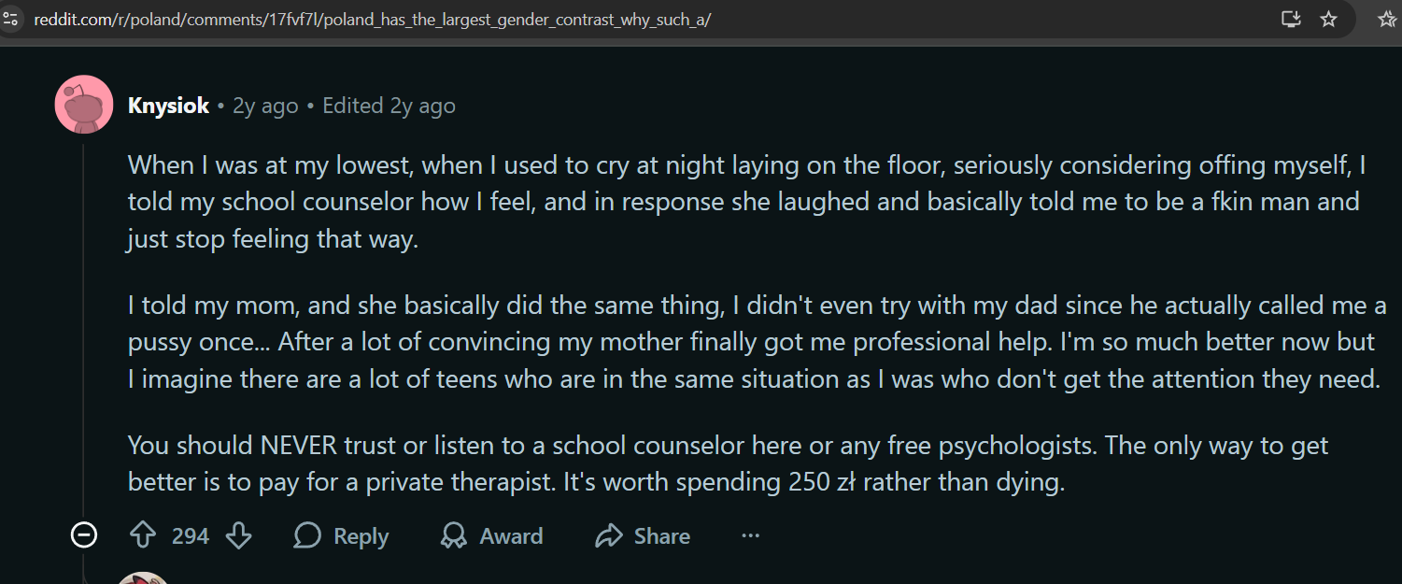The height and width of the screenshot is (584, 1402).
Task: Click the "2y ago" comment timestamp
Action: click(x=265, y=106)
